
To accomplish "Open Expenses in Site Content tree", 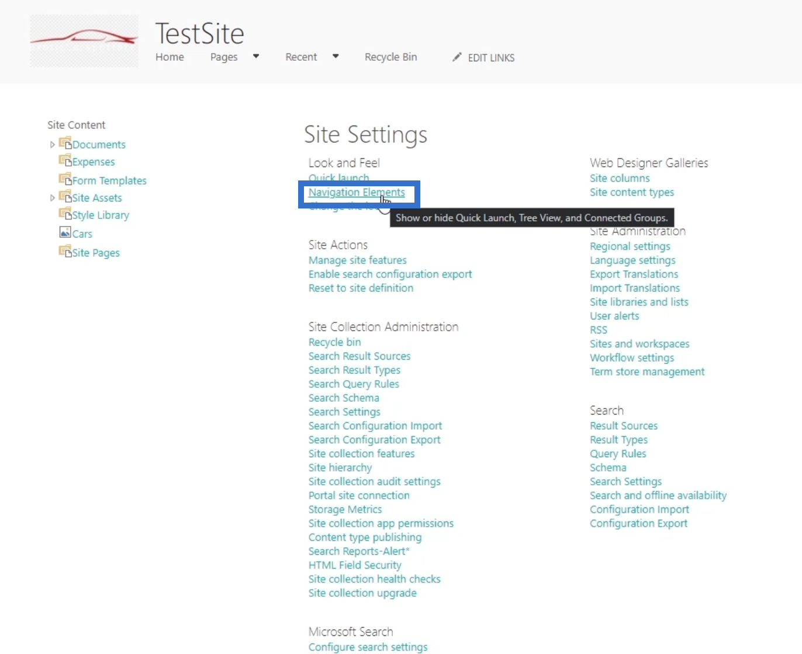I will (94, 162).
